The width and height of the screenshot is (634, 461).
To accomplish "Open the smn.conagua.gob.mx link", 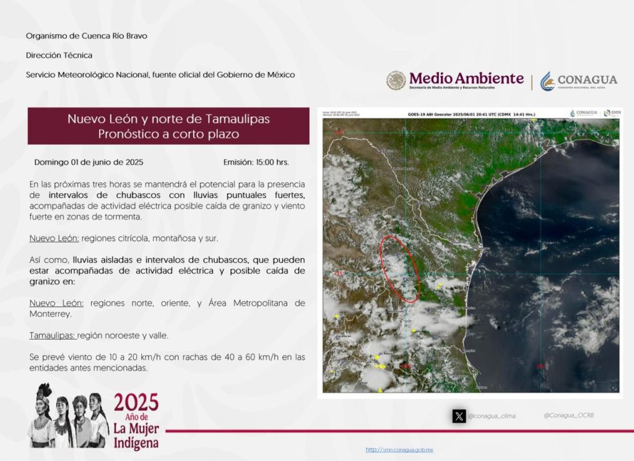I will point(399,450).
